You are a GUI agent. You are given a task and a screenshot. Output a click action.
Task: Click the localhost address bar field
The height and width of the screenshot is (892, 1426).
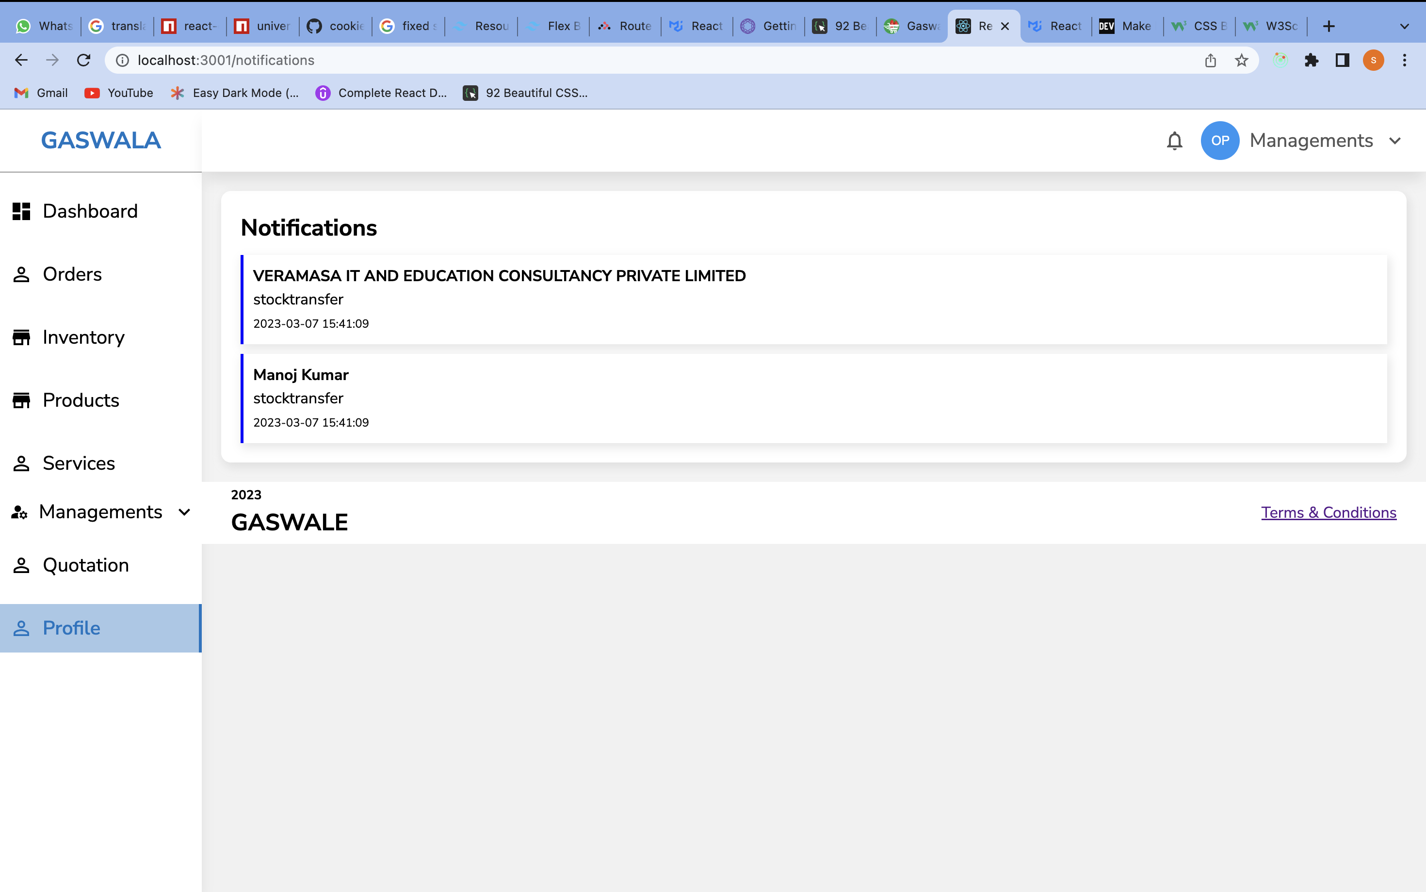pyautogui.click(x=649, y=60)
